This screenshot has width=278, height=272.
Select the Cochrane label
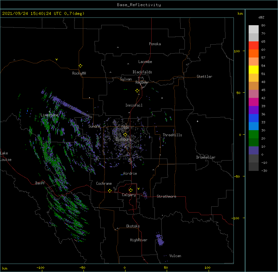tap(104, 183)
